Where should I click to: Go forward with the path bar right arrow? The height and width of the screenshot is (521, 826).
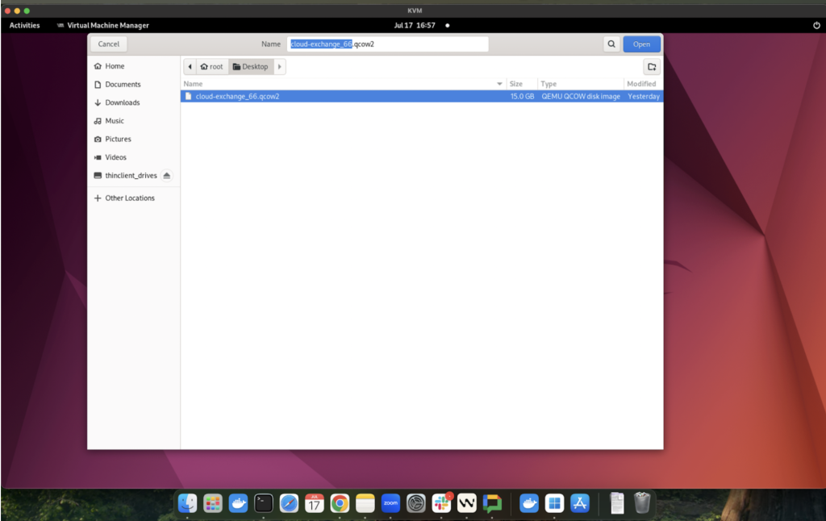(280, 67)
